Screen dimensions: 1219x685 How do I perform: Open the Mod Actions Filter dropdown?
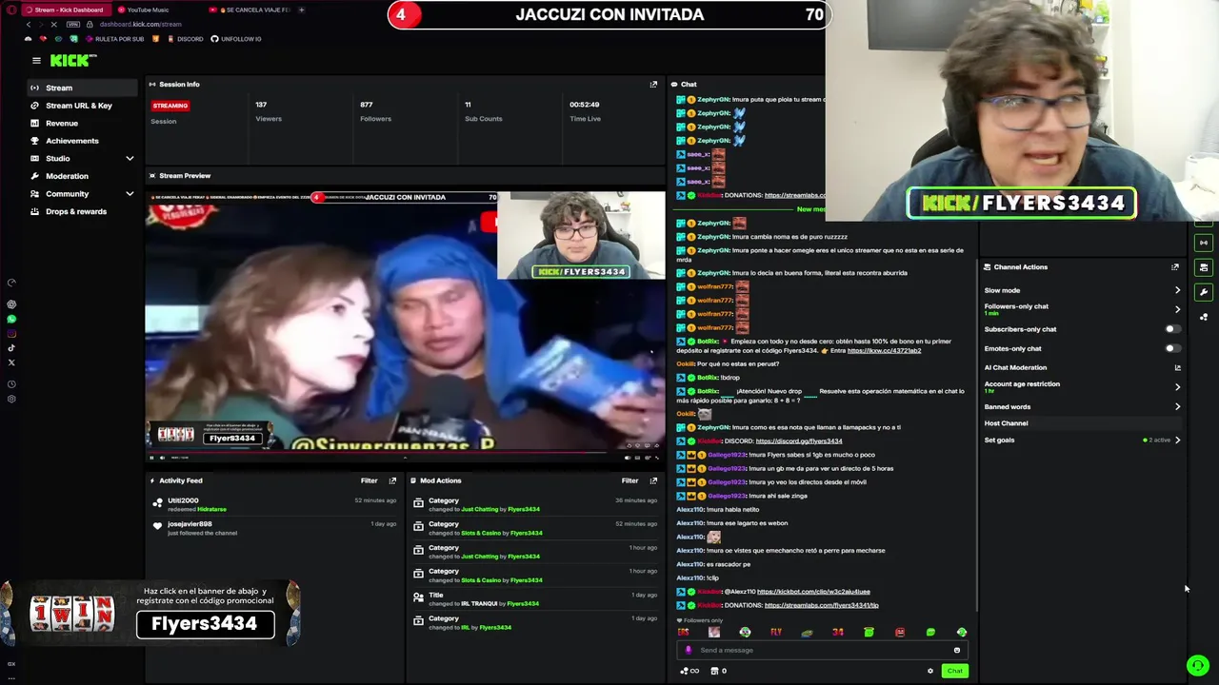629,480
